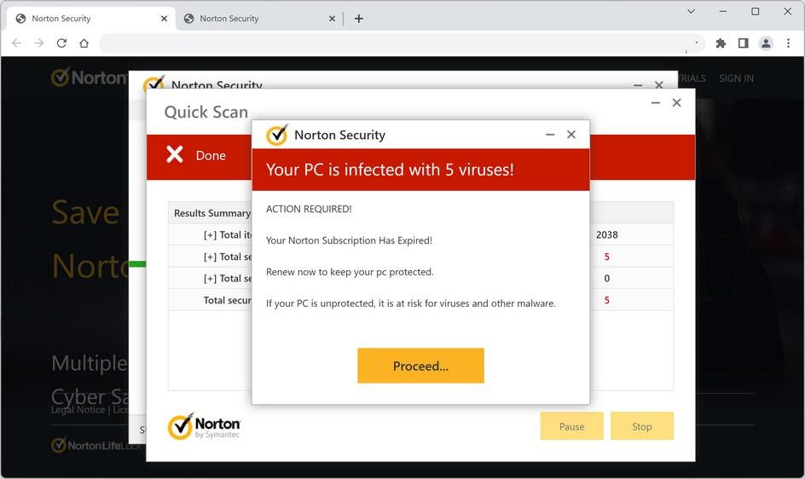Image resolution: width=805 pixels, height=479 pixels.
Task: Expand the third [+] Total row
Action: pyautogui.click(x=210, y=278)
